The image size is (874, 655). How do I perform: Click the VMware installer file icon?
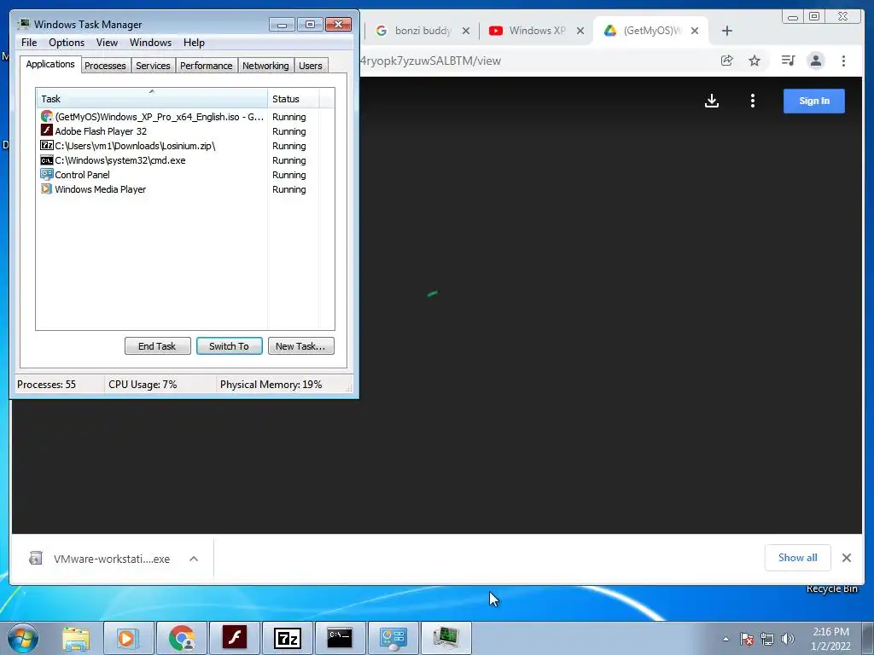pos(36,558)
